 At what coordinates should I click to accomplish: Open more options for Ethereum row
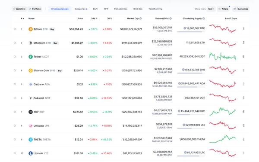click(244, 43)
